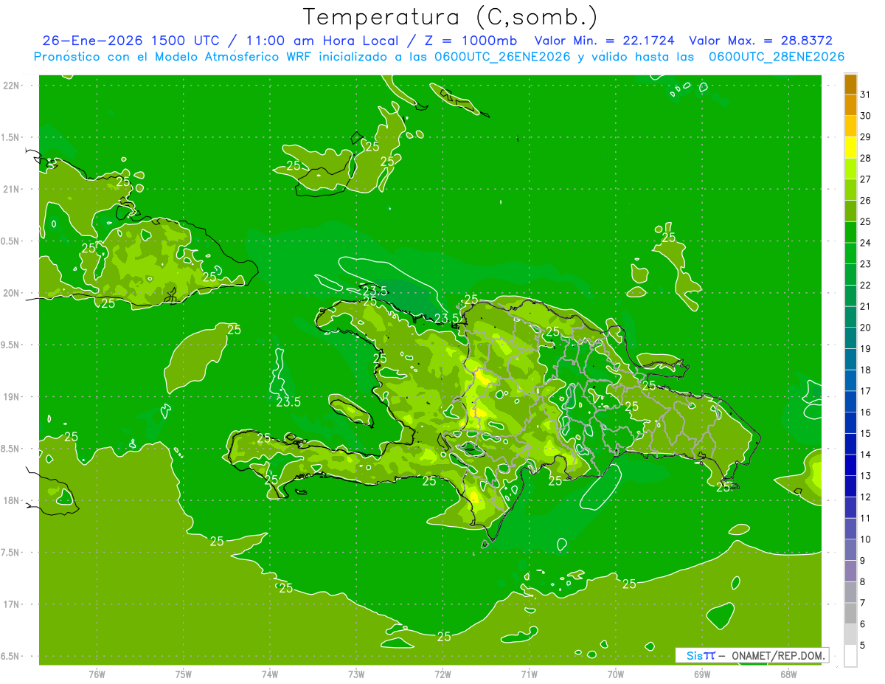Screen dimensions: 885x684
Task: Pick the gray legend swatch between 6 and 7
Action: click(x=850, y=614)
